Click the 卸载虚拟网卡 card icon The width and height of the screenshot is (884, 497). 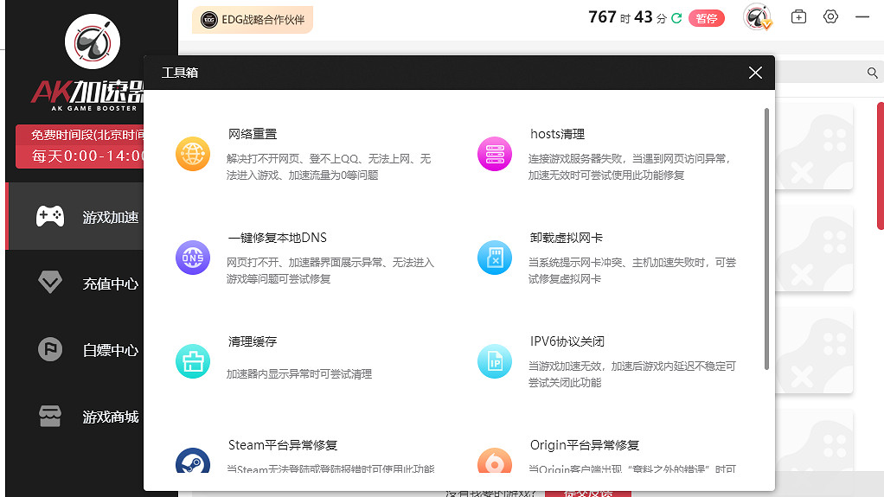pos(495,258)
